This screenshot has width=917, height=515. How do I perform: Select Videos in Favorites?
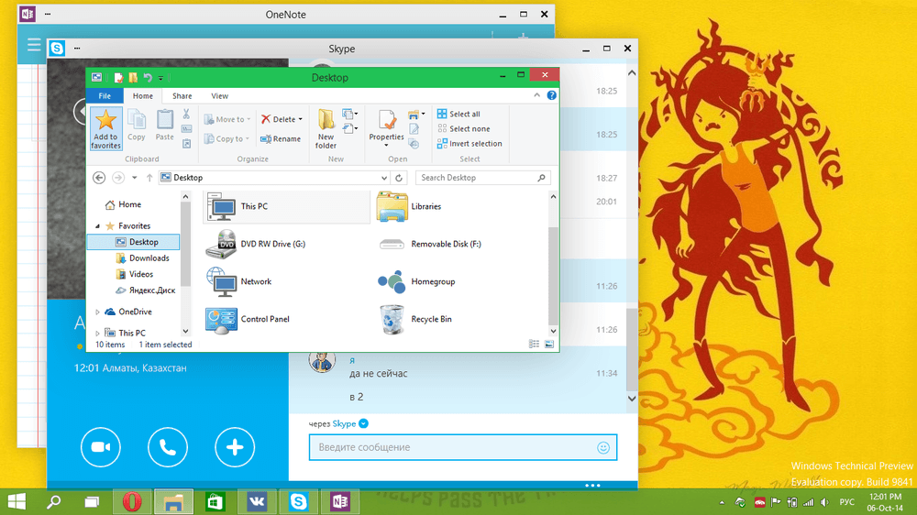pos(135,274)
